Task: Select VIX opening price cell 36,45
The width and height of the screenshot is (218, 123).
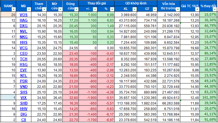Action: (54, 98)
